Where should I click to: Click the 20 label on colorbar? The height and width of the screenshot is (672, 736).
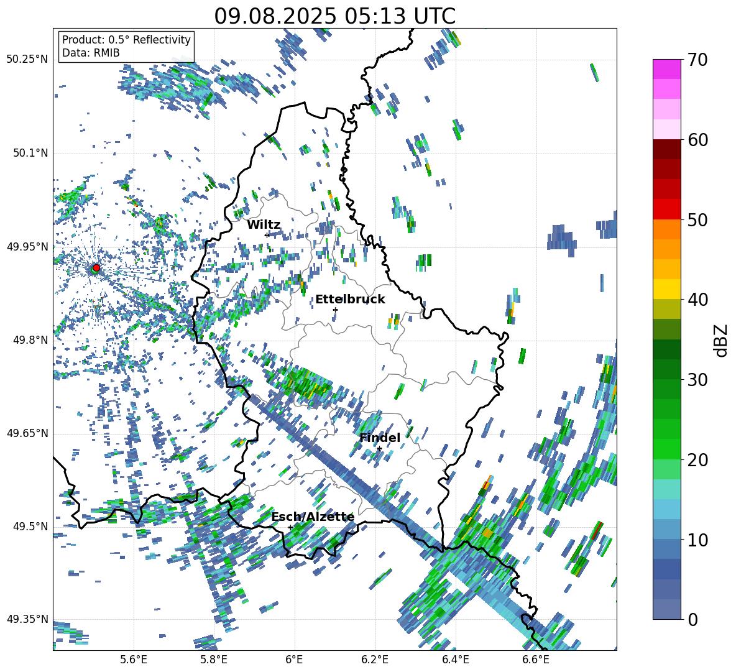[x=697, y=460]
